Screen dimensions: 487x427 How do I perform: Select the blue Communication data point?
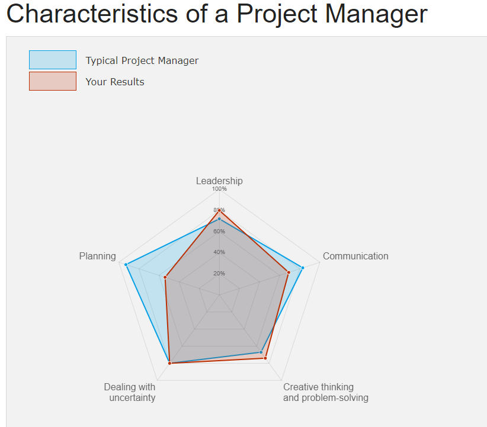(x=303, y=268)
